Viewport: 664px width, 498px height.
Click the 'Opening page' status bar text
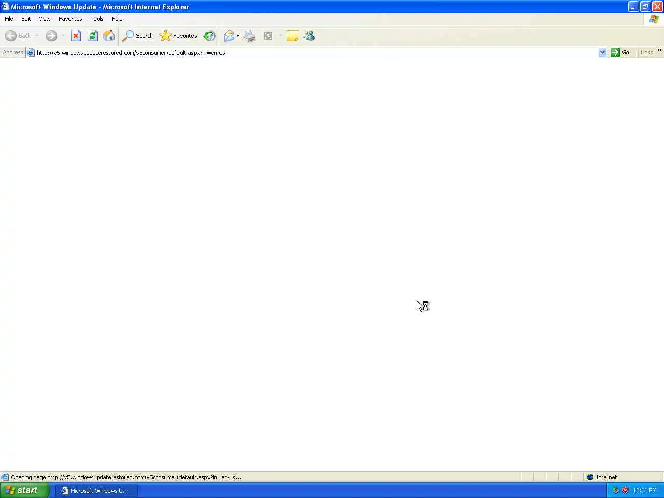(126, 477)
